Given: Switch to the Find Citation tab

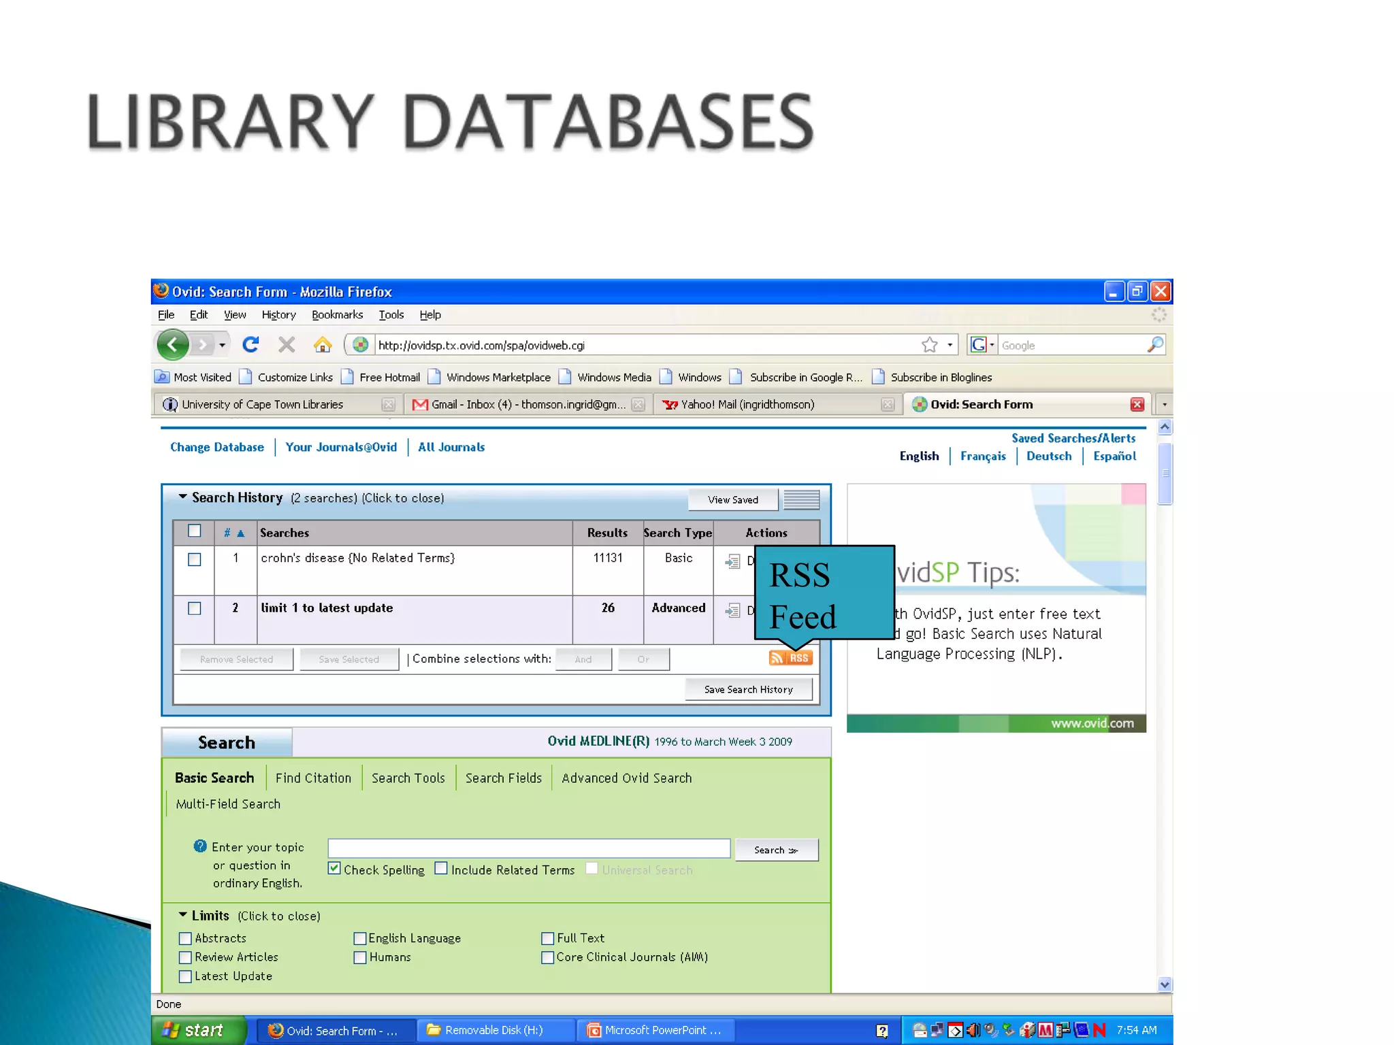Looking at the screenshot, I should (x=313, y=778).
